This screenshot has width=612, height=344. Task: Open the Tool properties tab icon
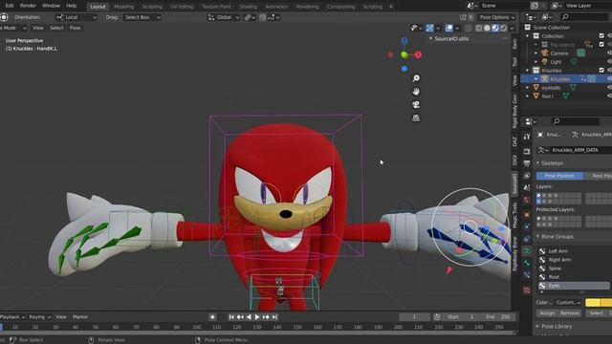coord(527,137)
